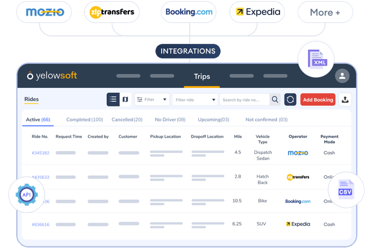Screen dimensions: 373x248
Task: Switch to list view
Action: click(x=113, y=99)
